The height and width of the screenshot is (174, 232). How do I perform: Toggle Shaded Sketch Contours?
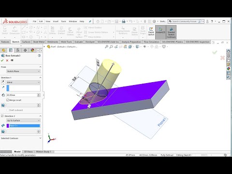click(x=171, y=32)
